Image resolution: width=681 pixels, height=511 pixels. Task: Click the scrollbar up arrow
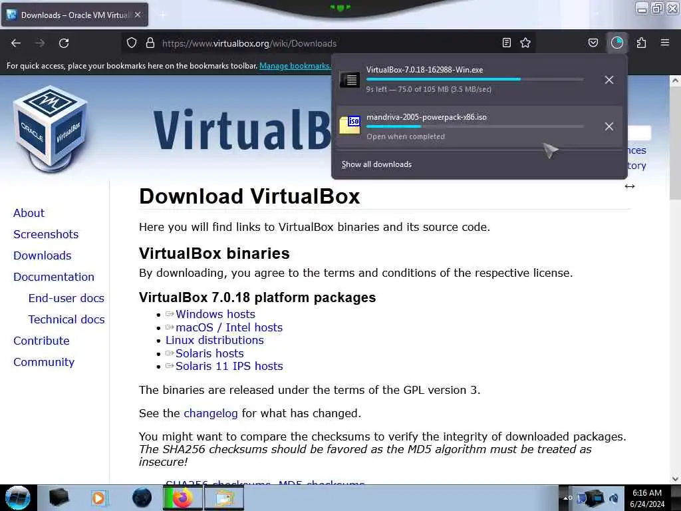pos(674,81)
